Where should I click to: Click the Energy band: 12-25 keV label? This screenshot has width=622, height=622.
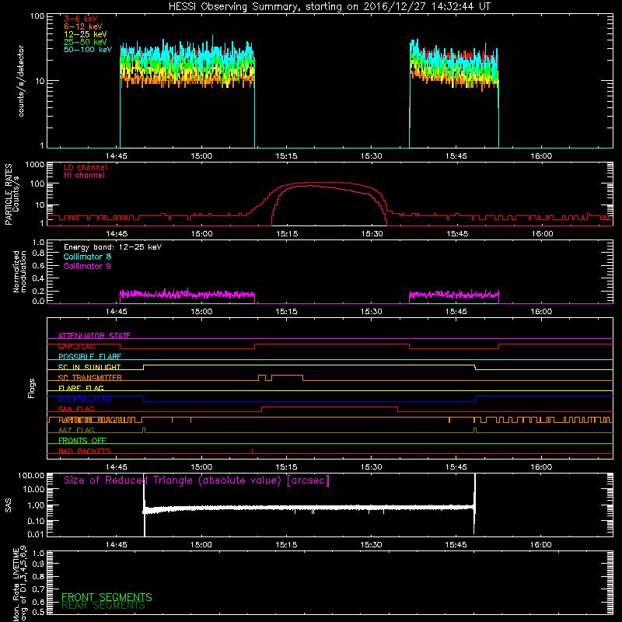point(113,247)
